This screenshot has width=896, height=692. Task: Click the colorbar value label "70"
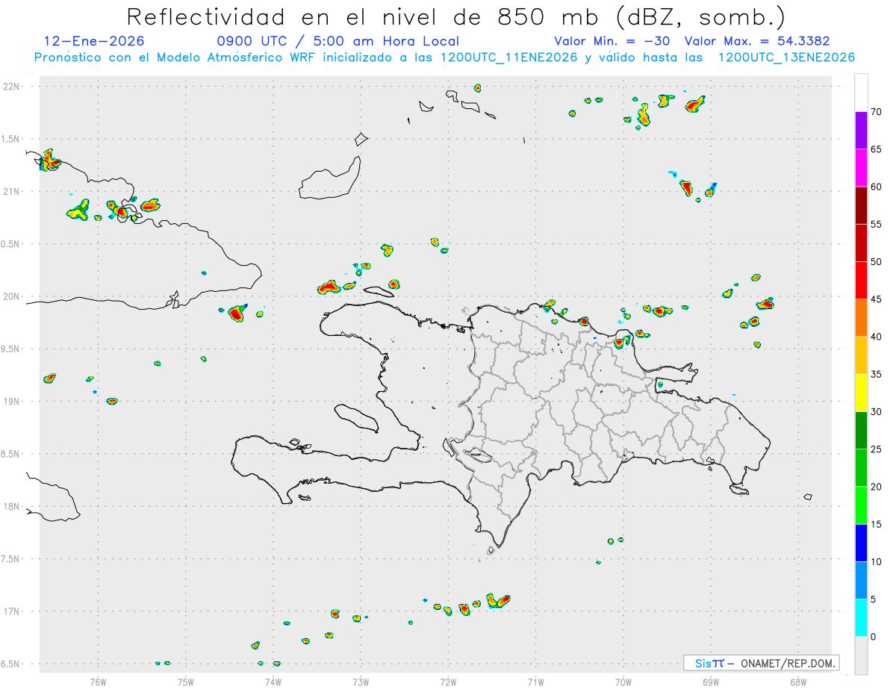(877, 112)
